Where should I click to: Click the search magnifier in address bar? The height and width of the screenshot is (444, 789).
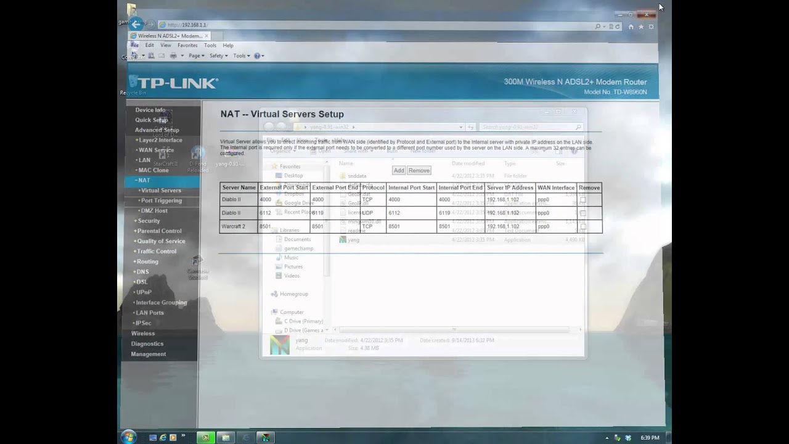click(x=597, y=27)
